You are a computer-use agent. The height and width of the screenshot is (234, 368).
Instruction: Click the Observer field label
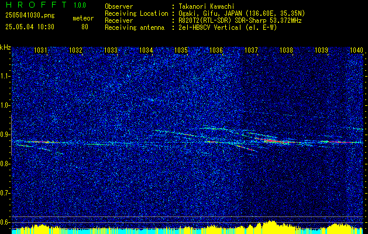(x=119, y=6)
